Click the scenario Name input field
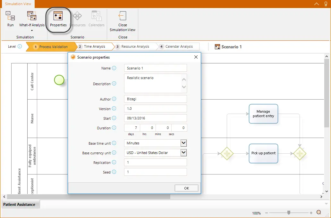Image resolution: width=331 pixels, height=218 pixels. (155, 68)
